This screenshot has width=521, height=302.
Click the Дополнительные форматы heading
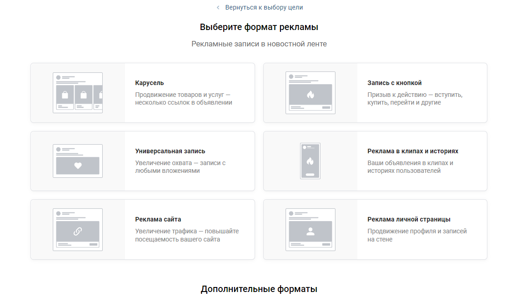pos(259,289)
